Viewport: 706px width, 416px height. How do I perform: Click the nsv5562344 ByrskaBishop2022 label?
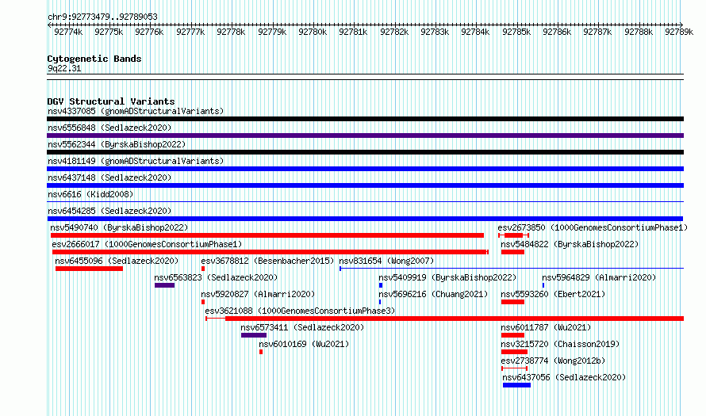(117, 144)
